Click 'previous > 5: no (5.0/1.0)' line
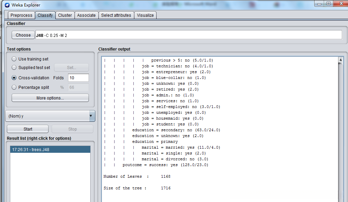 click(182, 60)
